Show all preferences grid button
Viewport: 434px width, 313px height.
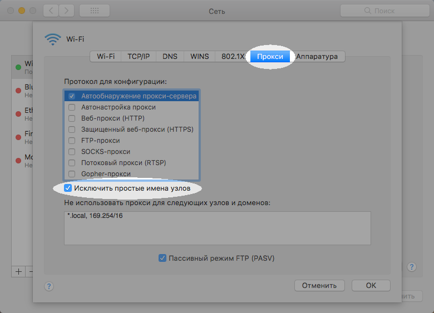94,11
